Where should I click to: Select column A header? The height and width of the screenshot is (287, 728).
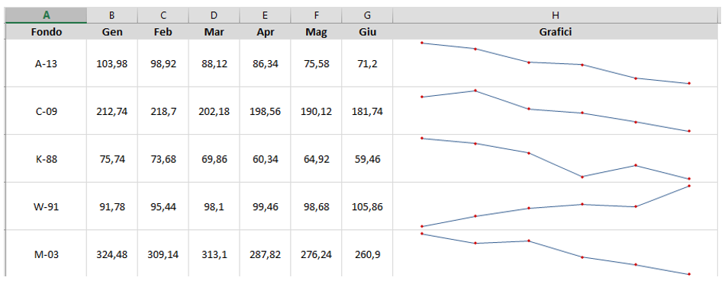tap(46, 15)
